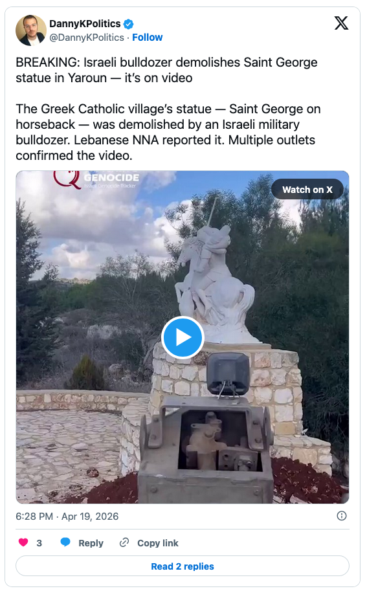Click the like count number 3

(39, 542)
